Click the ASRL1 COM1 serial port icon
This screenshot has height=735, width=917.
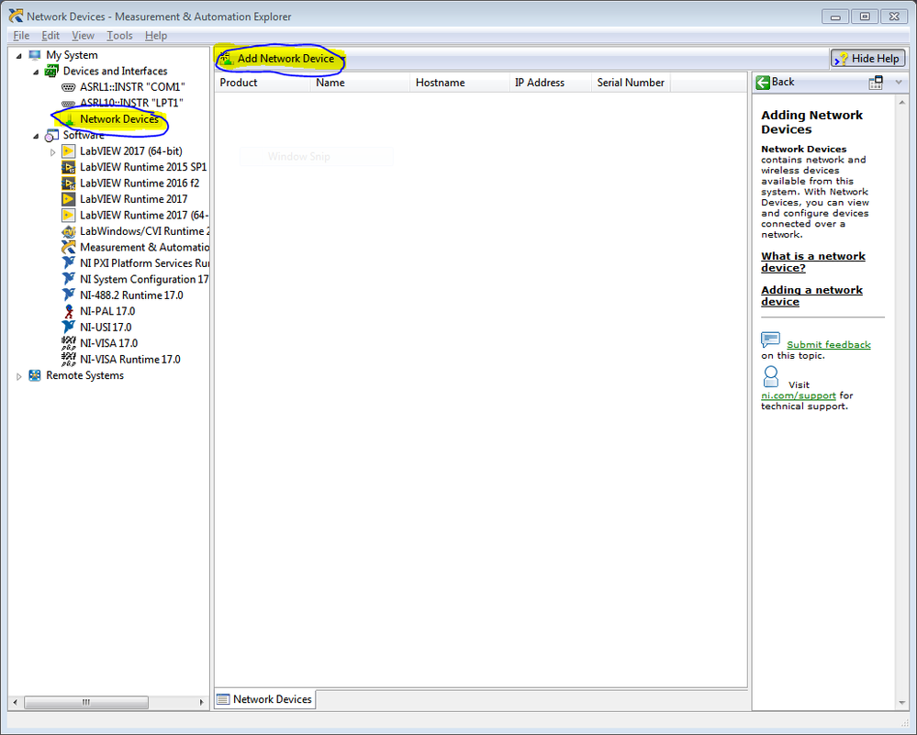[69, 87]
